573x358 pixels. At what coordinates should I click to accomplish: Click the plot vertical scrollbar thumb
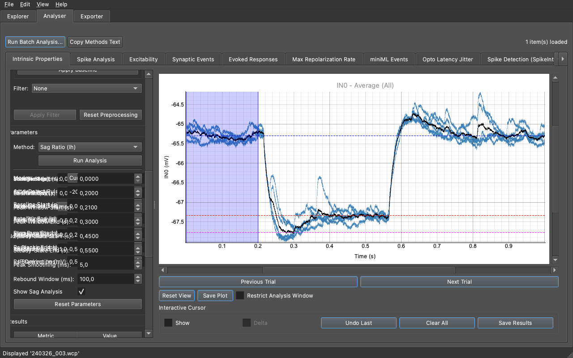[555, 169]
